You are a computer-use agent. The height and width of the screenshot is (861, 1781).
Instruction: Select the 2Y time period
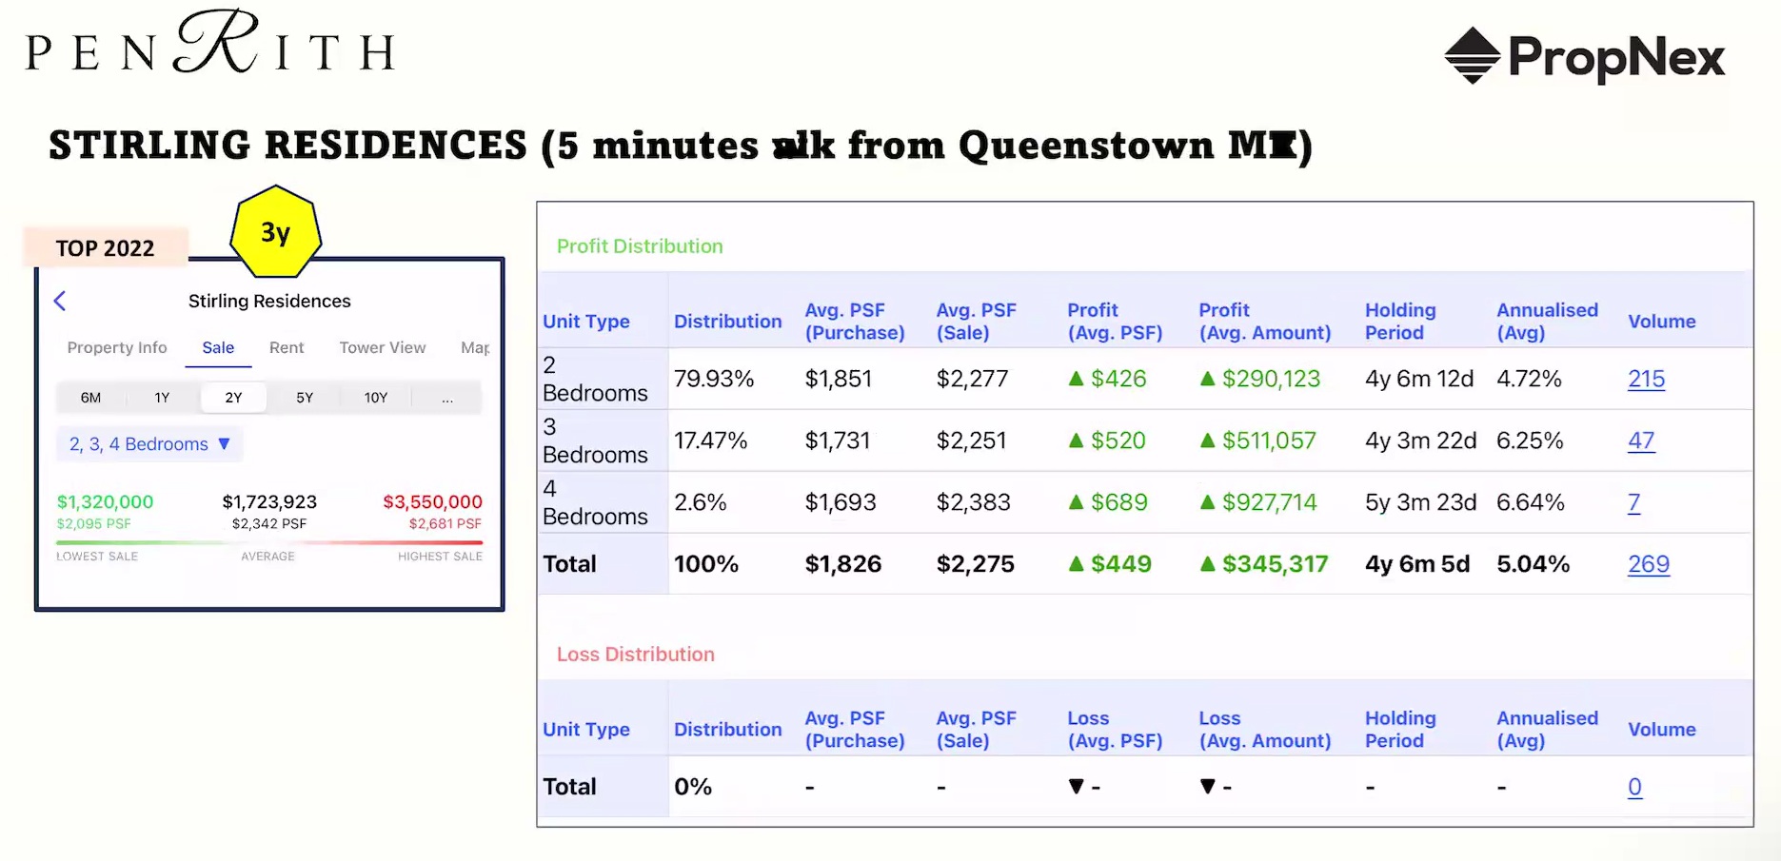tap(233, 398)
